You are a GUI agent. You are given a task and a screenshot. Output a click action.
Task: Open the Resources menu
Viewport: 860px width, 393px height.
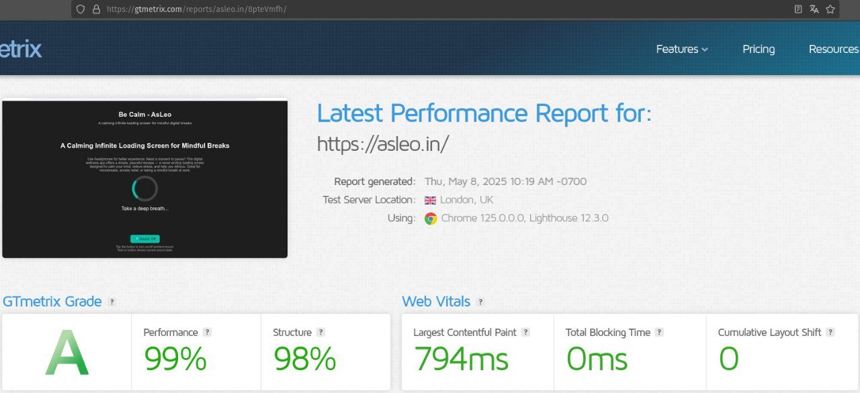click(834, 49)
